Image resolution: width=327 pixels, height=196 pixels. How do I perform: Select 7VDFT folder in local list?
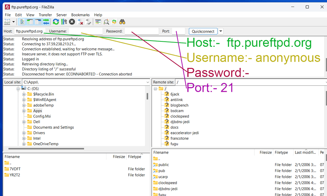pos(15,169)
